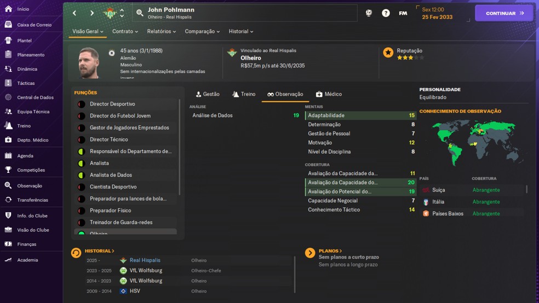Open the Visão Geral dropdown menu

[88, 32]
